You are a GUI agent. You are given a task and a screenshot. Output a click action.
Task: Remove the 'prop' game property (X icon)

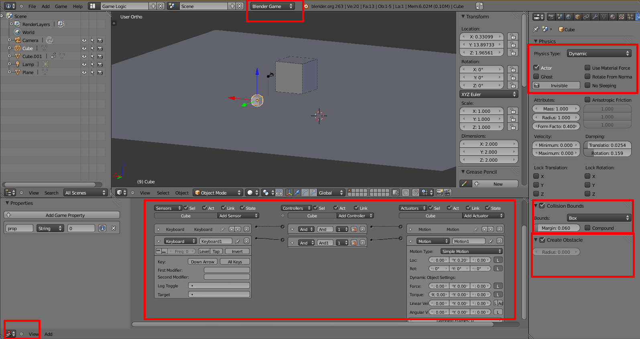point(114,228)
